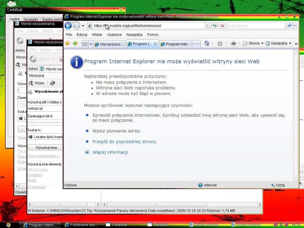Click right arrow of search pane scrollbar
The height and width of the screenshot is (228, 304).
coord(98,204)
